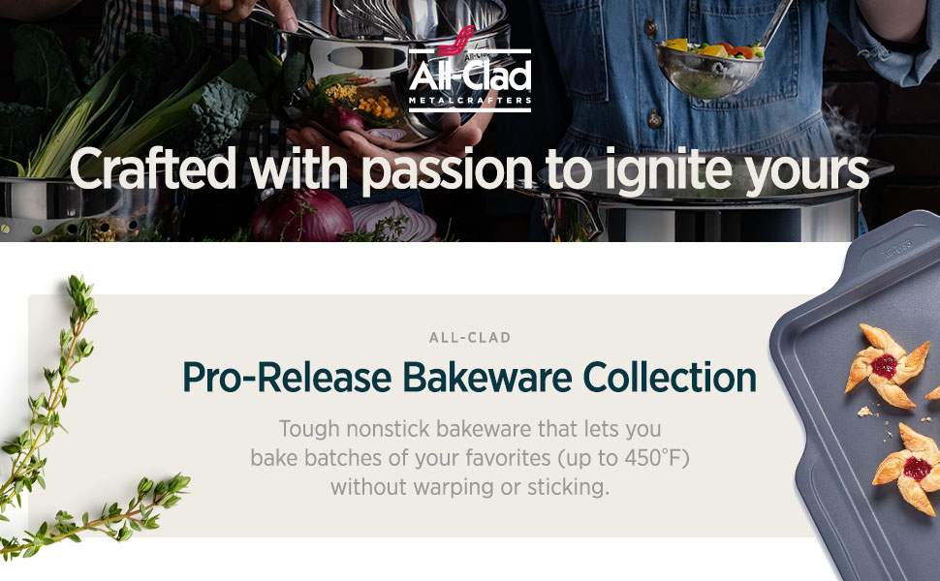Click the red All-Clad emblem above logo
Screen dimensions: 940x581
point(455,41)
